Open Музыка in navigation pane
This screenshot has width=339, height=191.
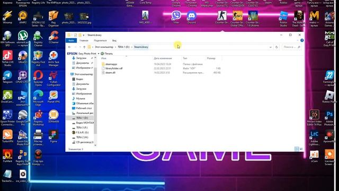pyautogui.click(x=79, y=99)
